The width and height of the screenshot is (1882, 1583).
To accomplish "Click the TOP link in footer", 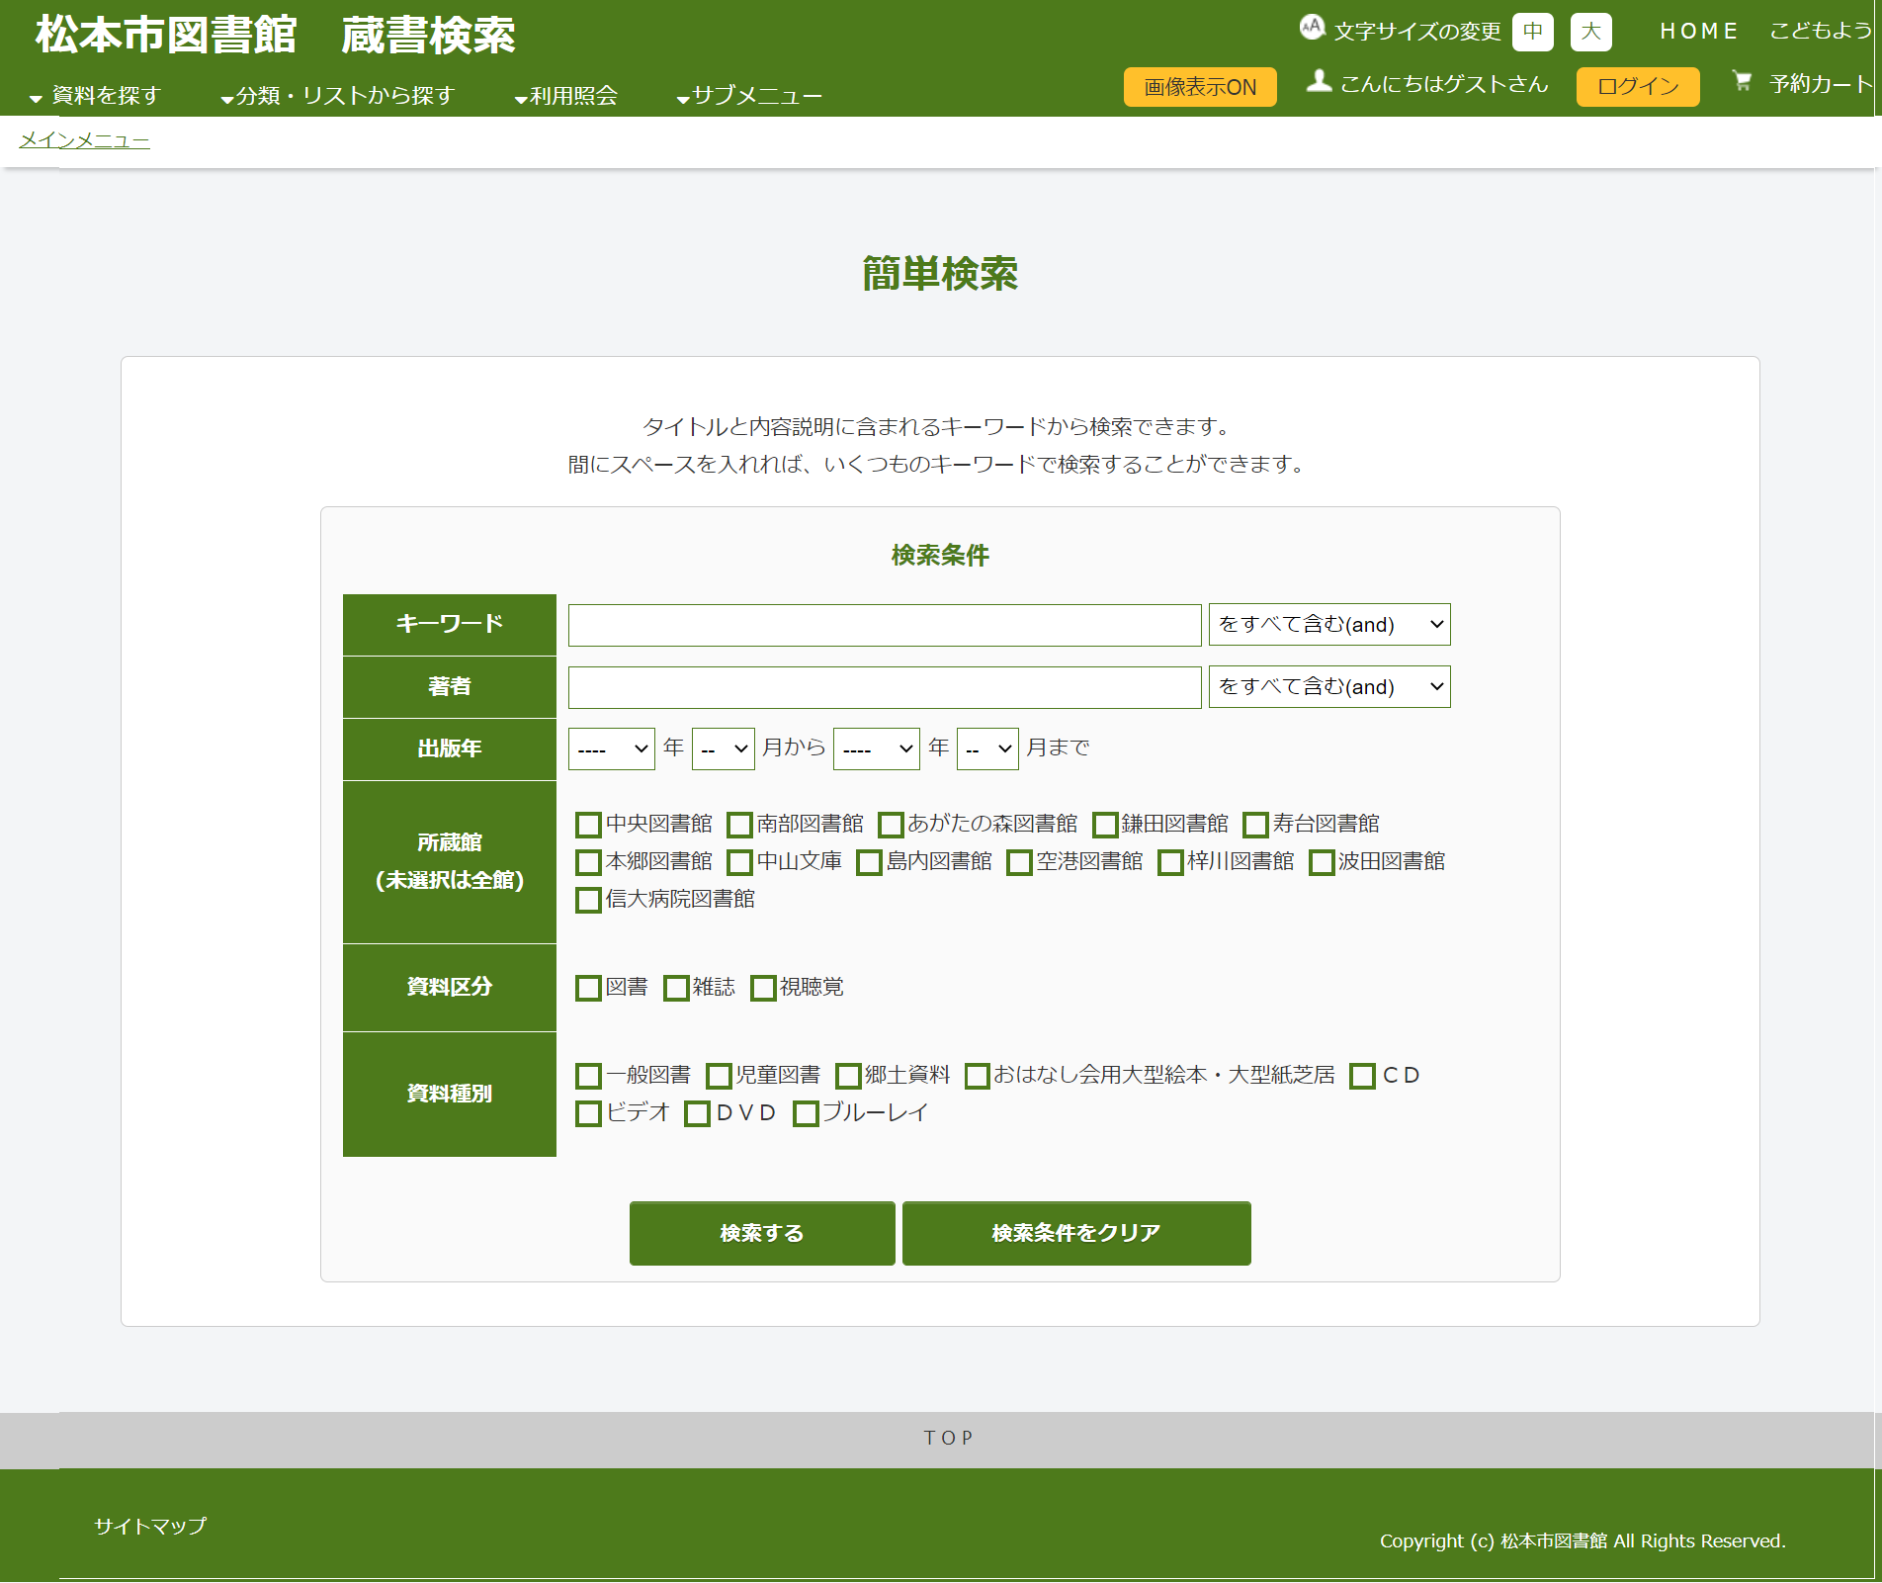I will pos(948,1438).
